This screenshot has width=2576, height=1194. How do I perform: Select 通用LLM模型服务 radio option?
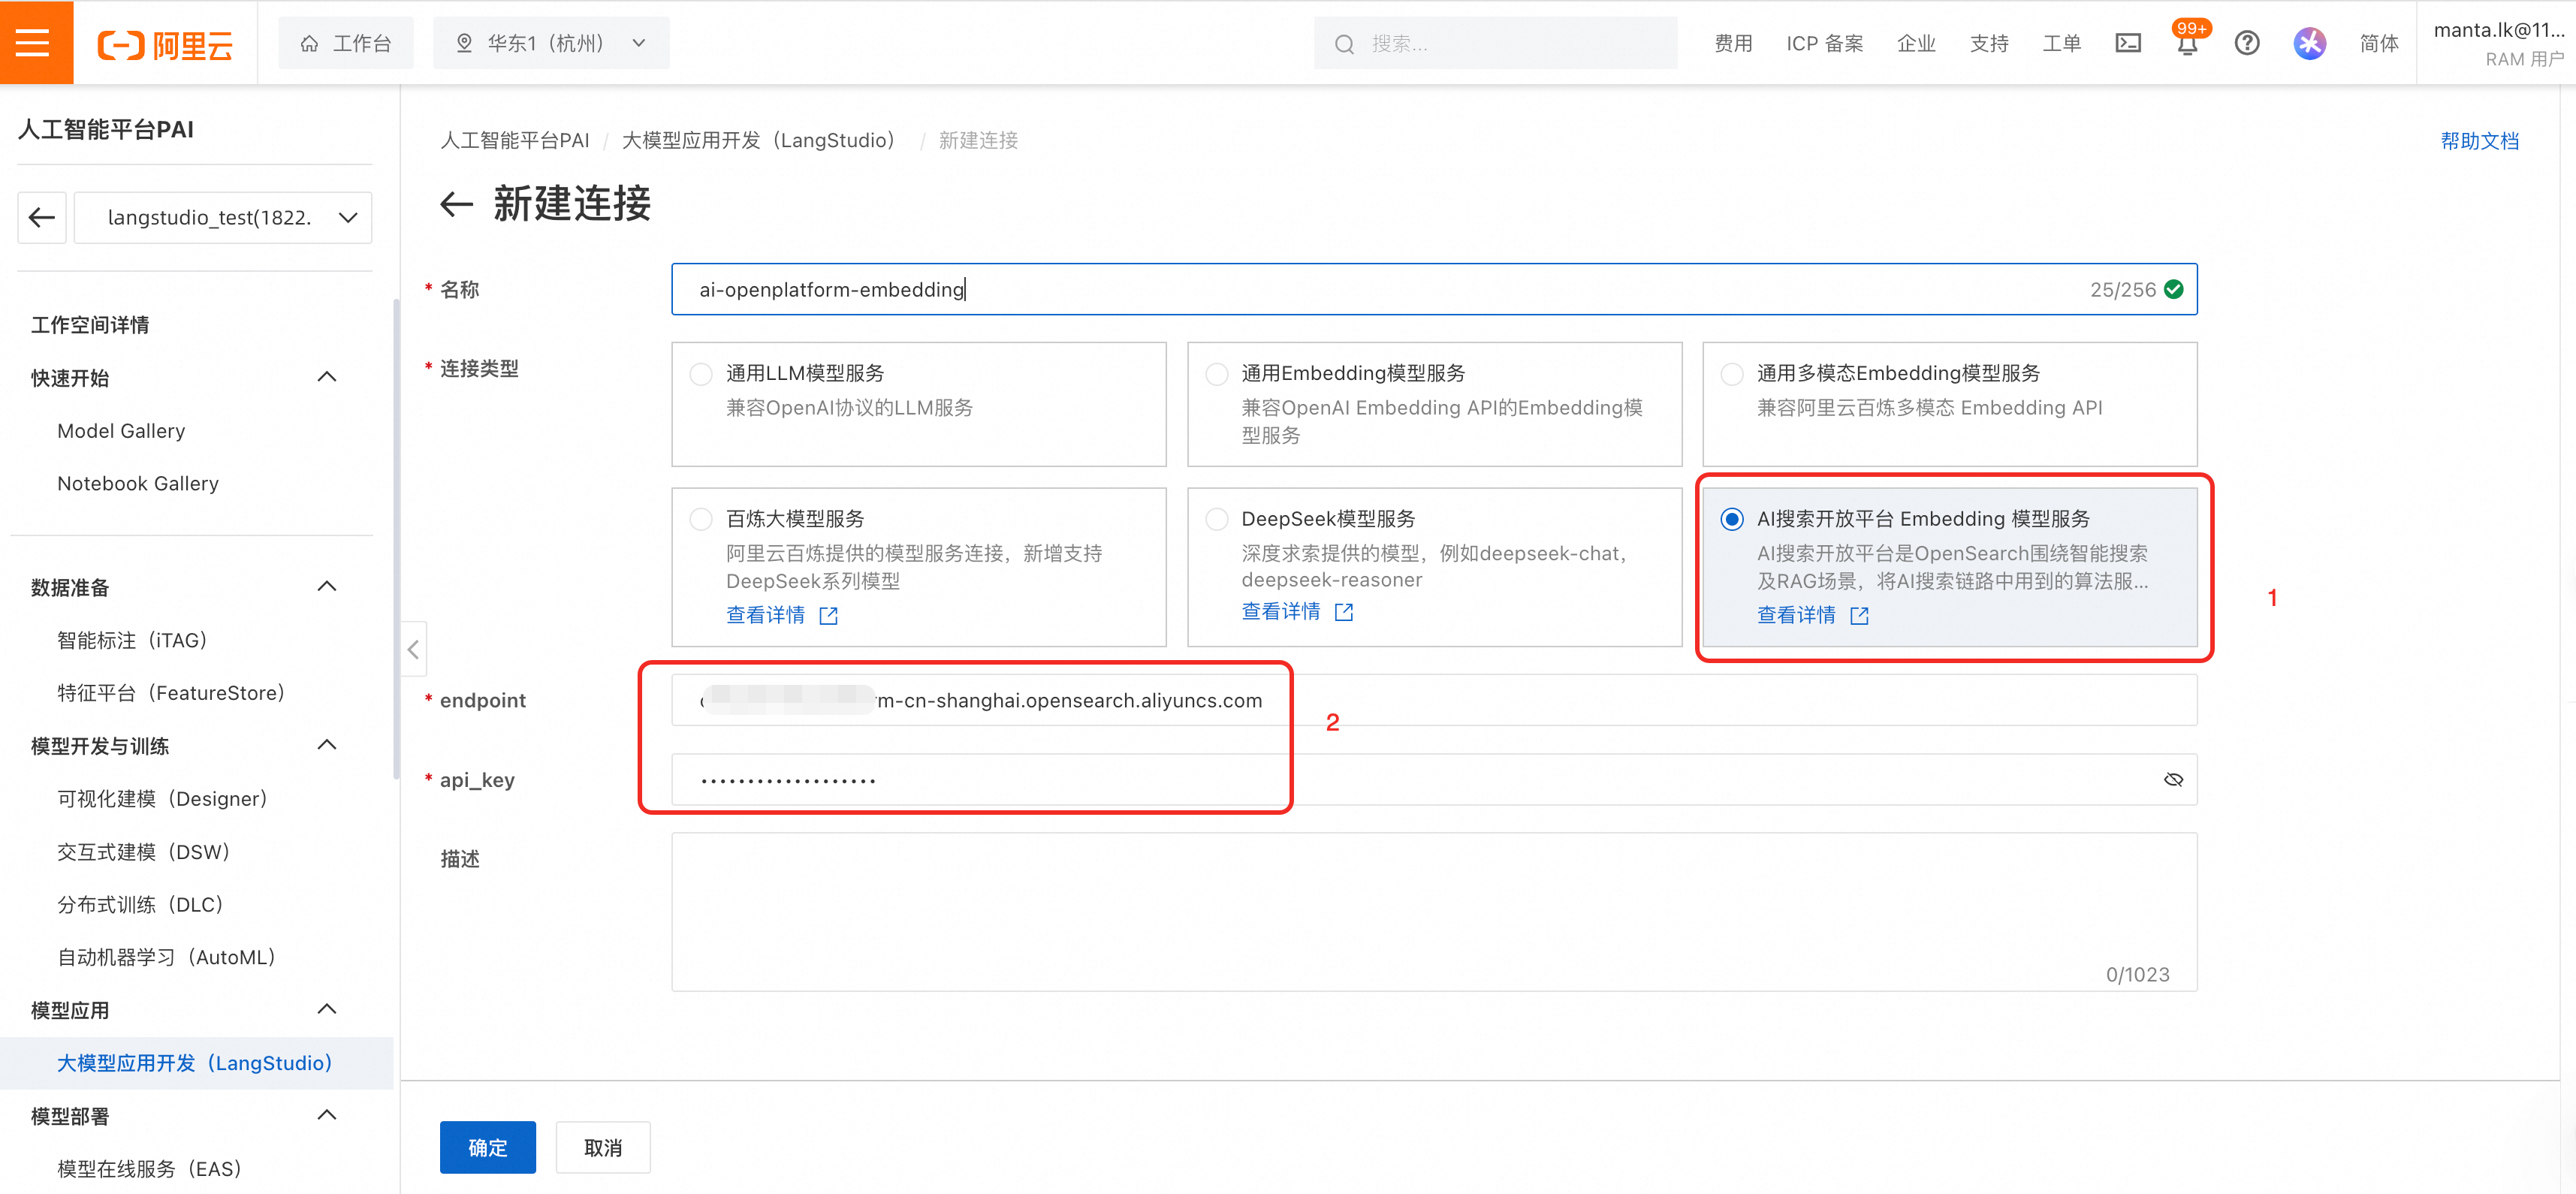pyautogui.click(x=701, y=374)
